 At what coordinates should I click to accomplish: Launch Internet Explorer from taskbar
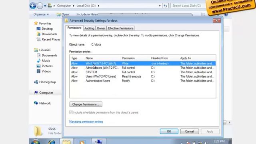pos(52,142)
